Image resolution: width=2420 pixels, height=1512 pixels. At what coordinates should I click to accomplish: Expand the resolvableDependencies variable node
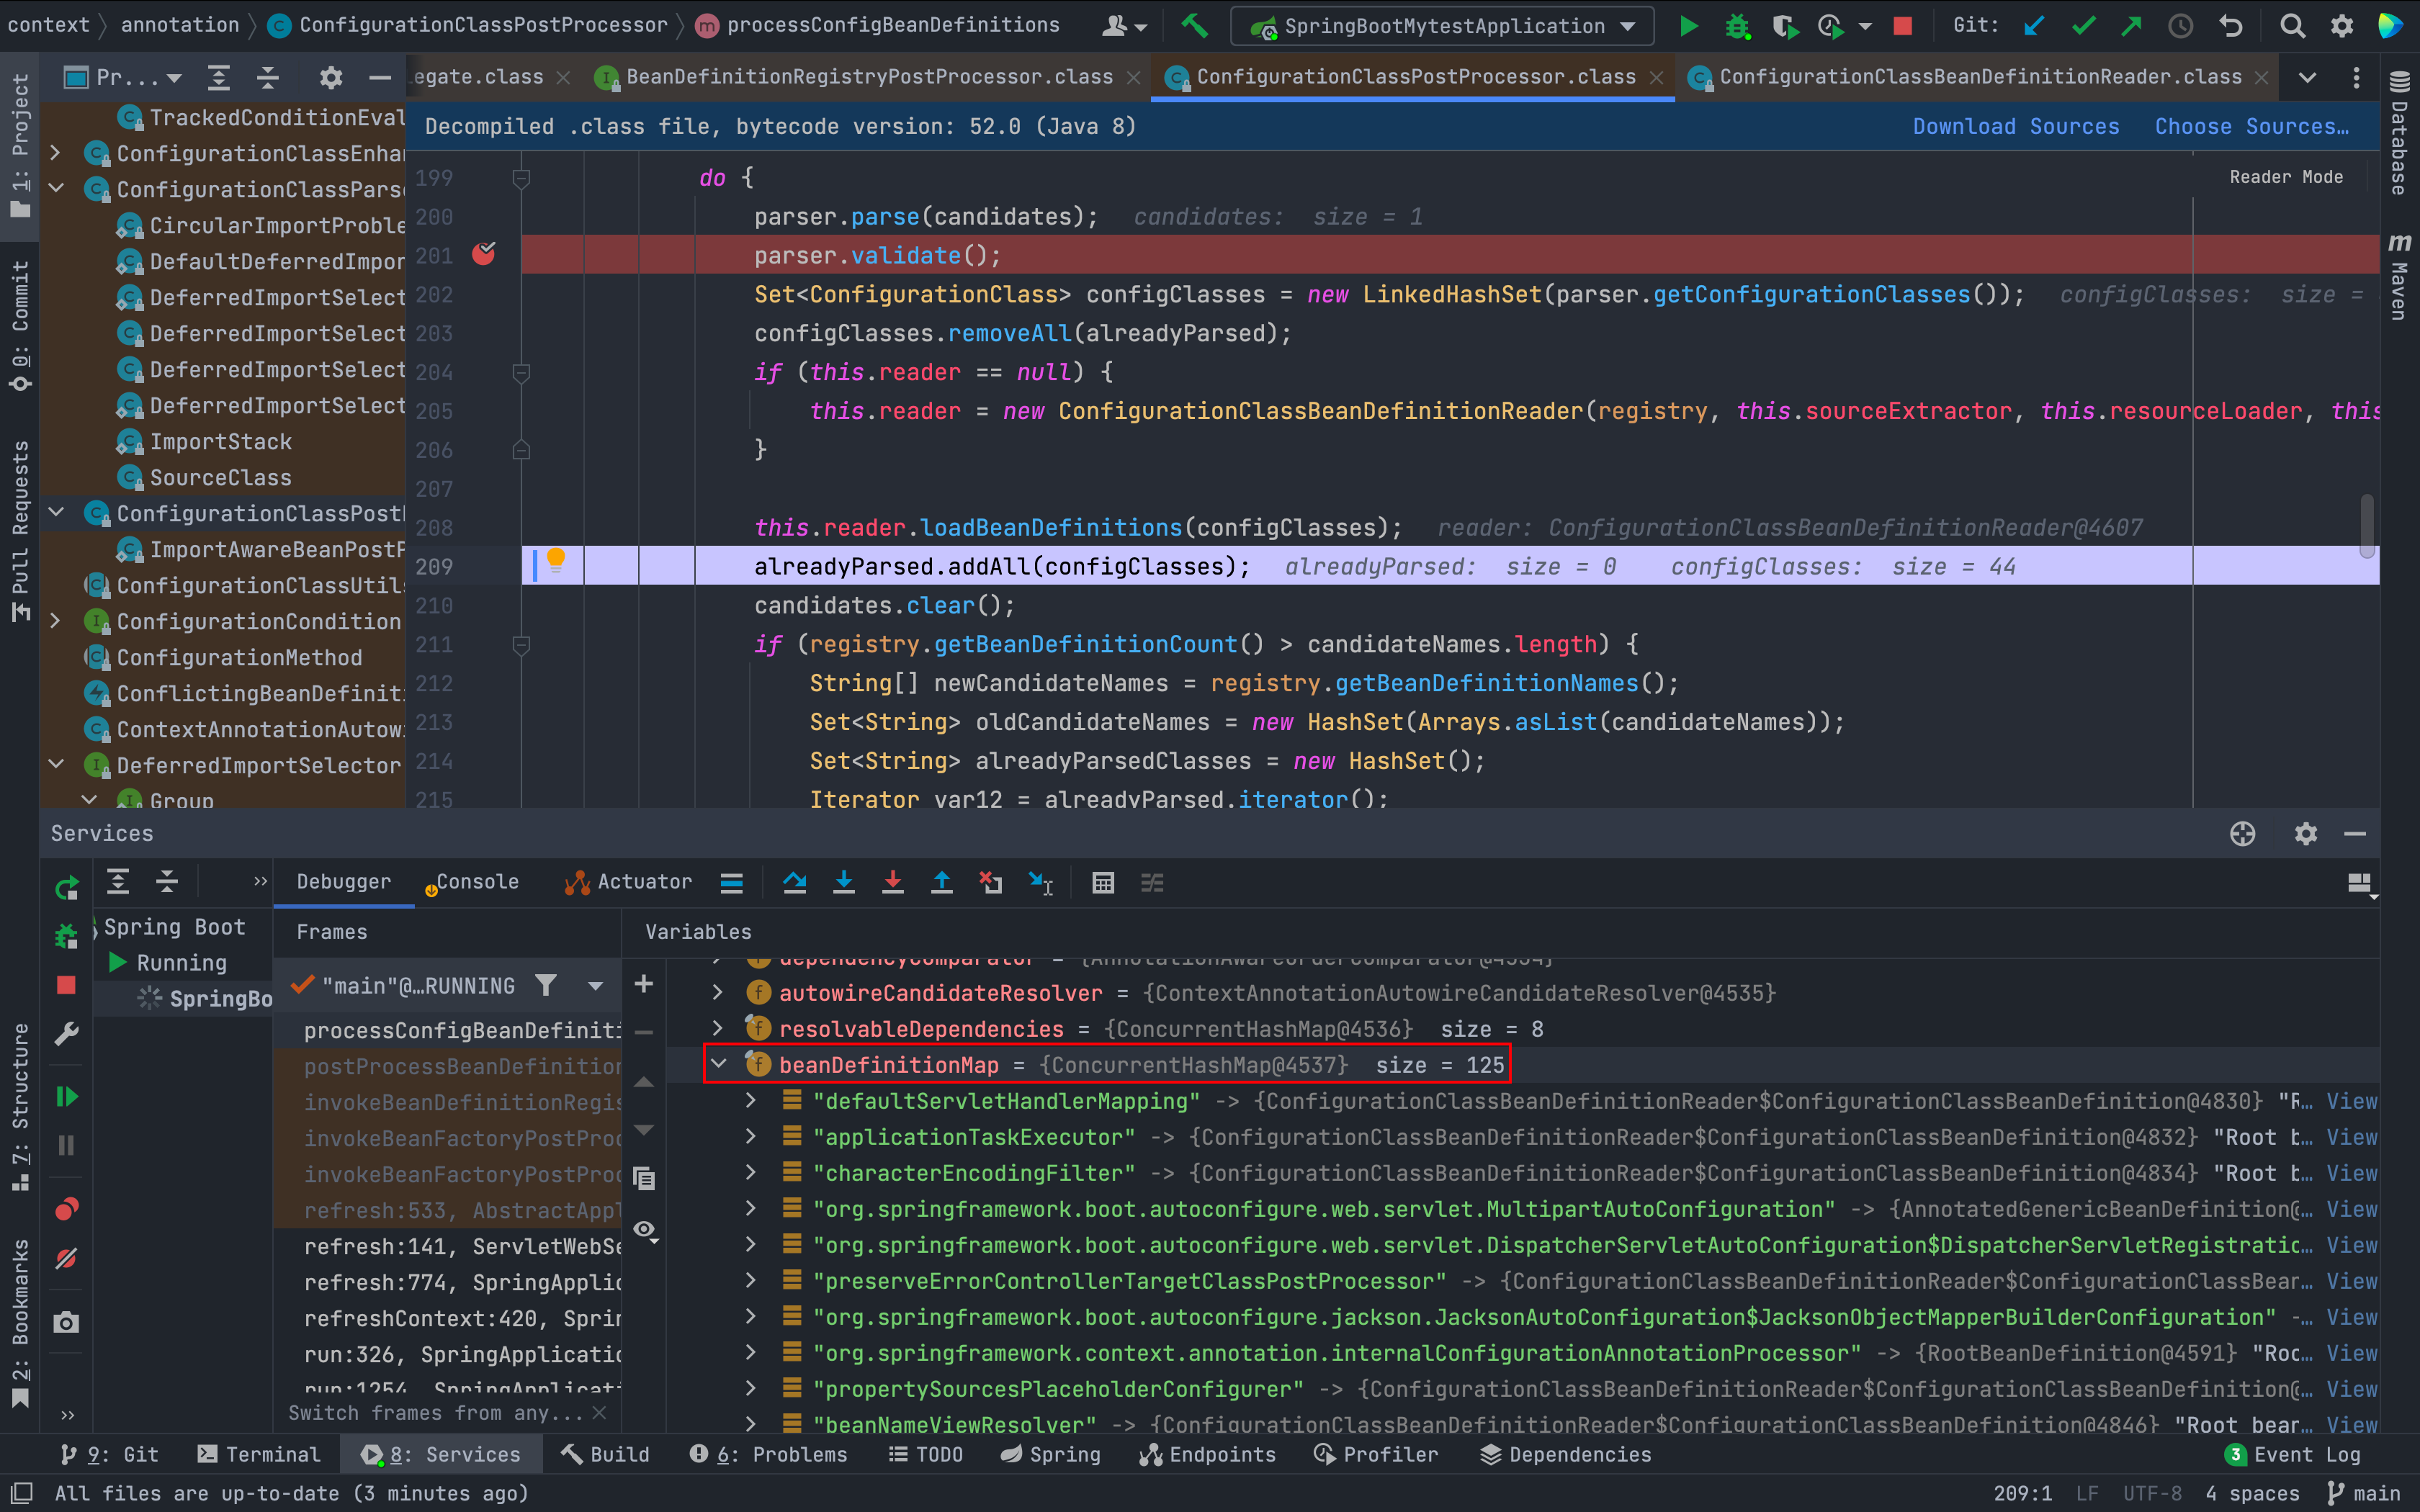click(x=718, y=1028)
